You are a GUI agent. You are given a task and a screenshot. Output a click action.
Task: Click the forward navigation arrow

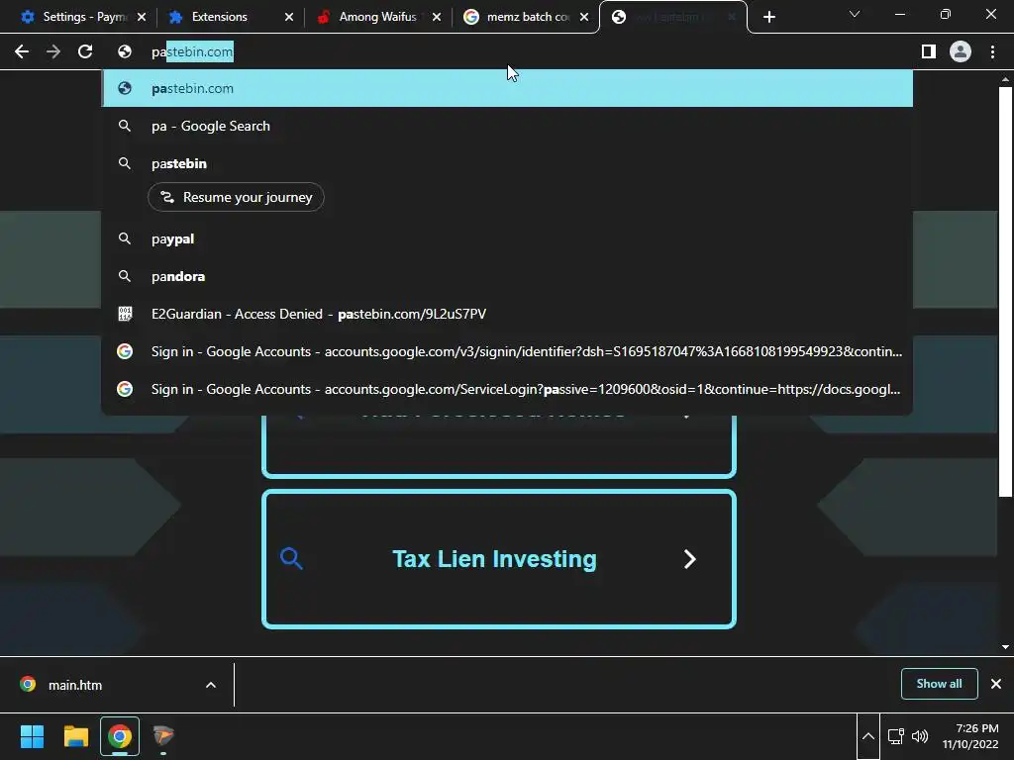click(53, 51)
